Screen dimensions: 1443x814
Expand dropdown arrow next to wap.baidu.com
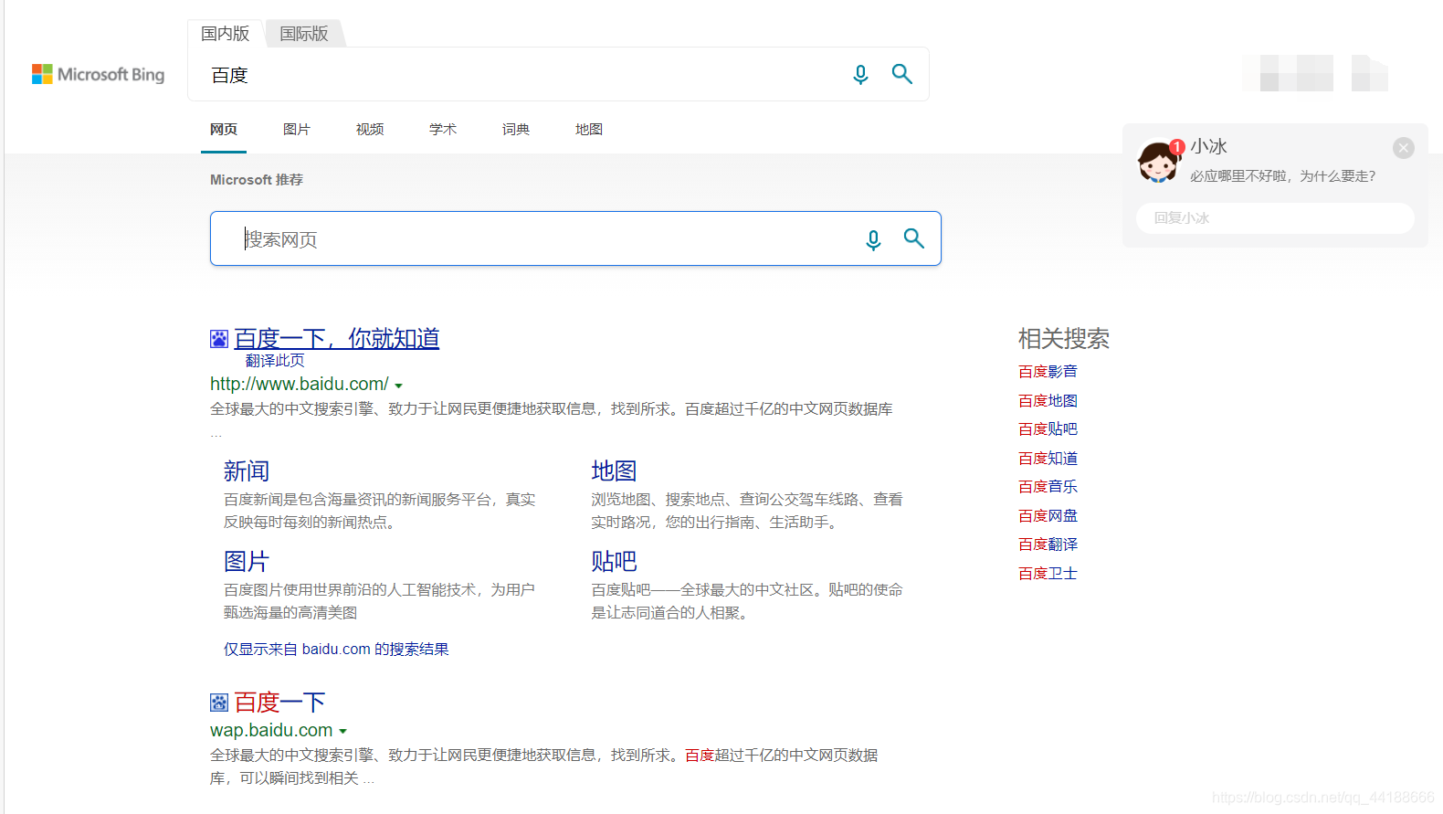click(342, 731)
